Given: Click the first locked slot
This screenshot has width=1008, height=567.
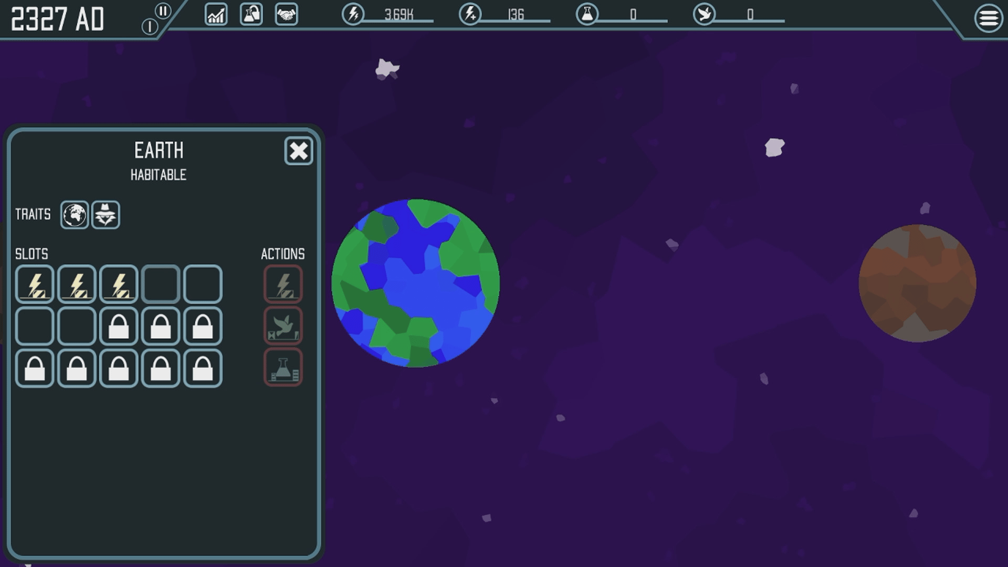Looking at the screenshot, I should point(119,327).
